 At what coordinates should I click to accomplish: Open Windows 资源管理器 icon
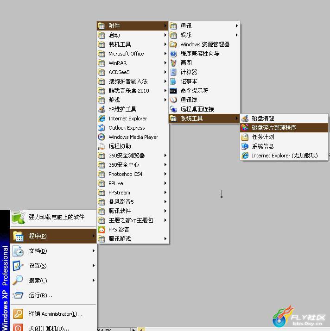pos(173,44)
